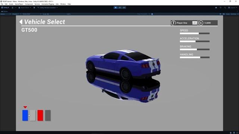Click the BRAKING stat bar
Screen dimensions: 239x134
195,50
